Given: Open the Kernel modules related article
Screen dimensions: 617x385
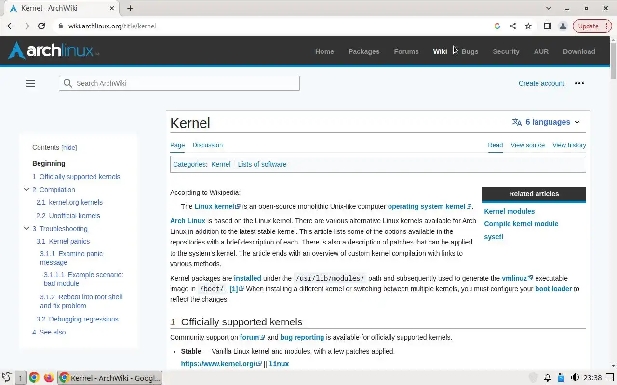Looking at the screenshot, I should pos(509,211).
